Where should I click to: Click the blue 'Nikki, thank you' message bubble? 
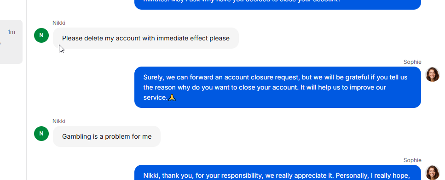coord(277,173)
